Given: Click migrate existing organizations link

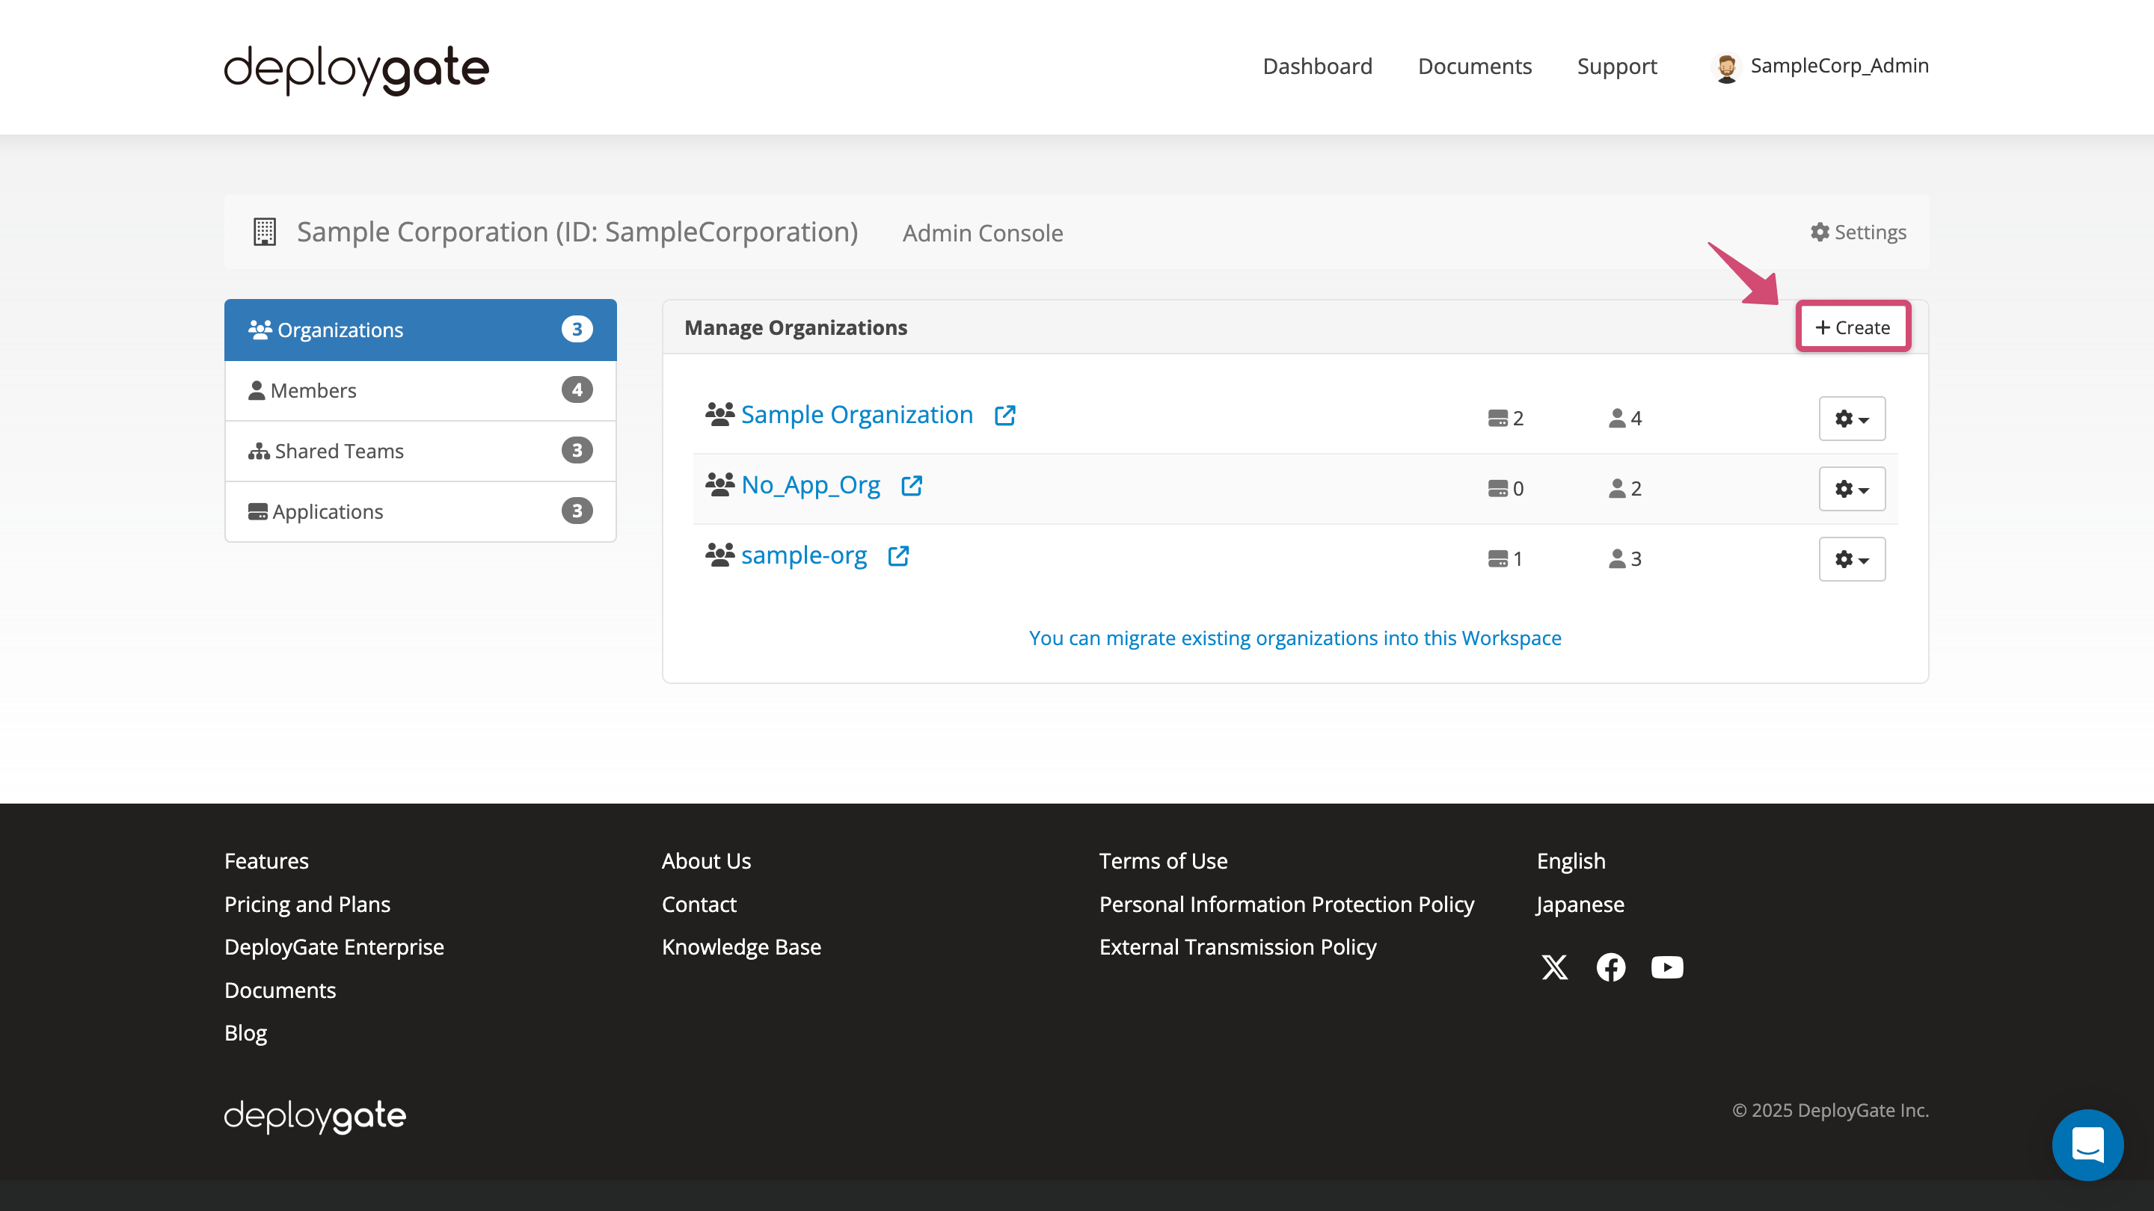Looking at the screenshot, I should click(x=1295, y=638).
